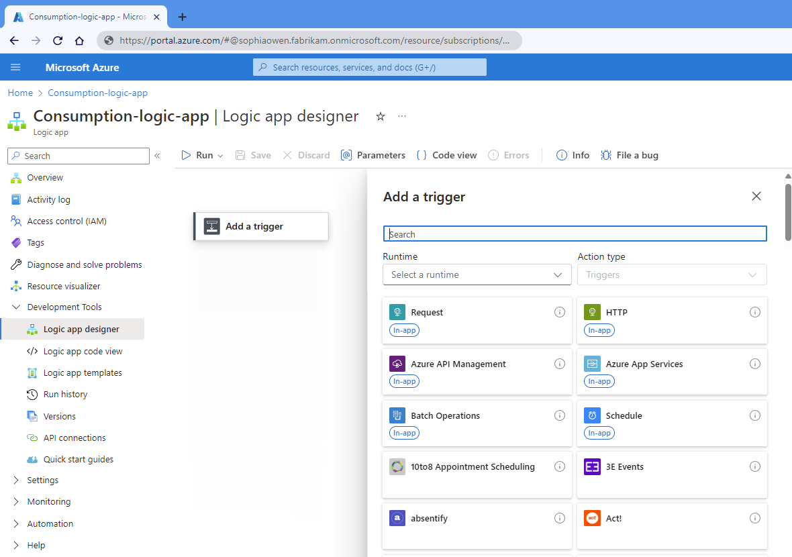Show info for 3E Events

coord(754,466)
